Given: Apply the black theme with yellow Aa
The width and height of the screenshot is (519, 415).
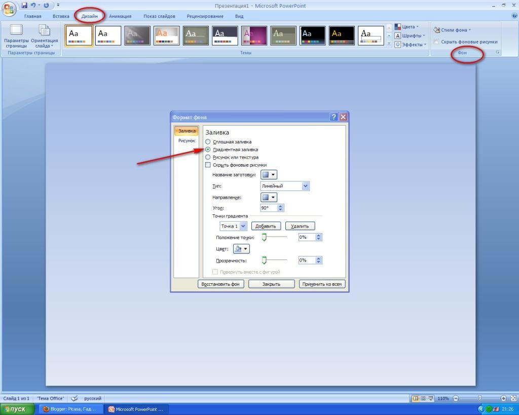Looking at the screenshot, I should [x=342, y=36].
